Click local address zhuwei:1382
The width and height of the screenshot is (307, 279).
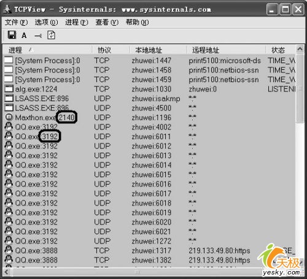(x=152, y=260)
